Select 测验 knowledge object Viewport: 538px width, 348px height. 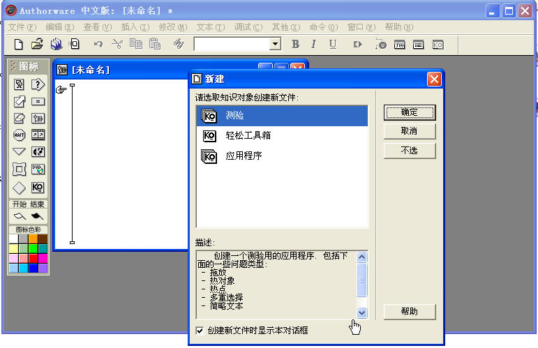(282, 116)
